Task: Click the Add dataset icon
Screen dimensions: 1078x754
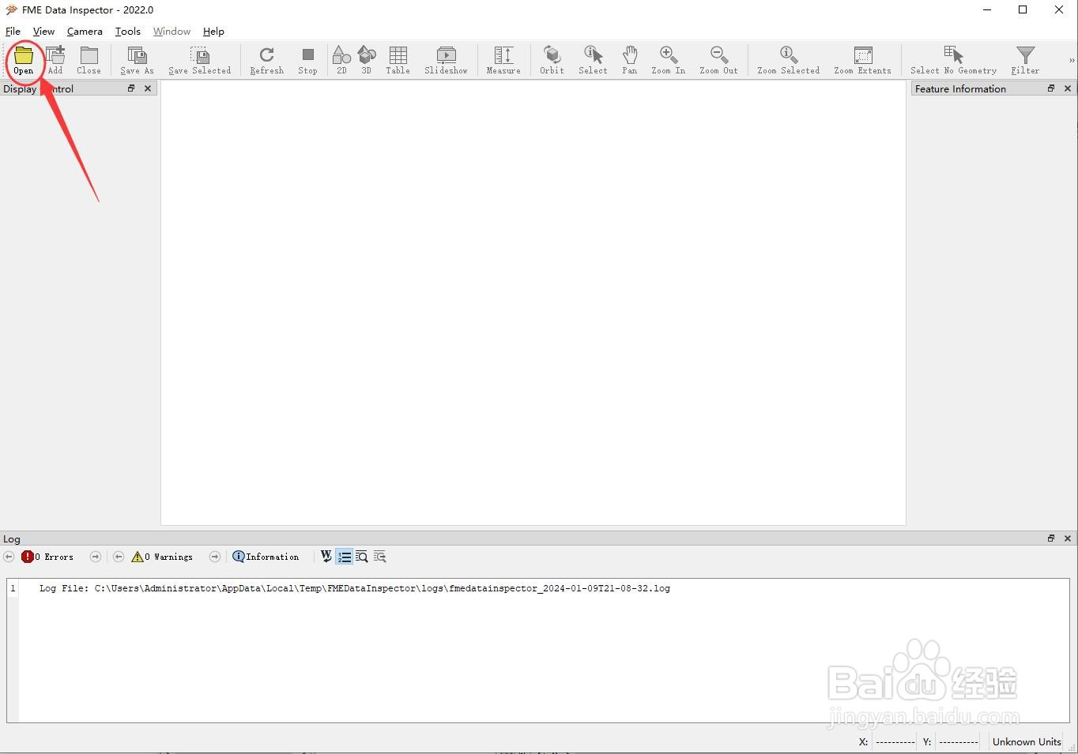Action: coord(55,60)
